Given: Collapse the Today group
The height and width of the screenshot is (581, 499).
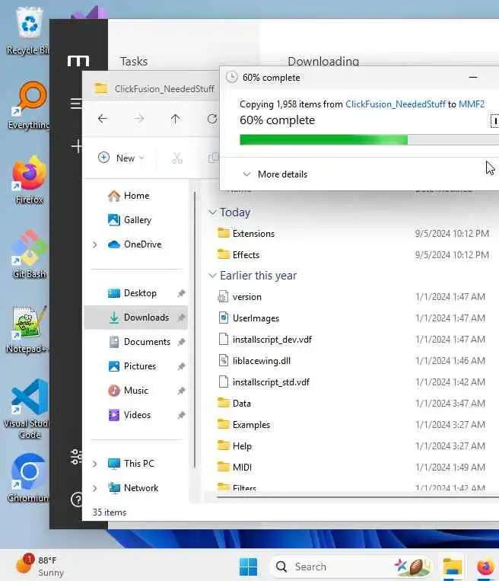Looking at the screenshot, I should coord(212,212).
